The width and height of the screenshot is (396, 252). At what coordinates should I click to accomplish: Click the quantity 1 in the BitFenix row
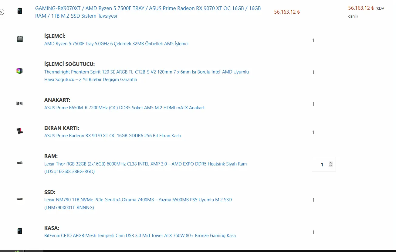coord(313,232)
